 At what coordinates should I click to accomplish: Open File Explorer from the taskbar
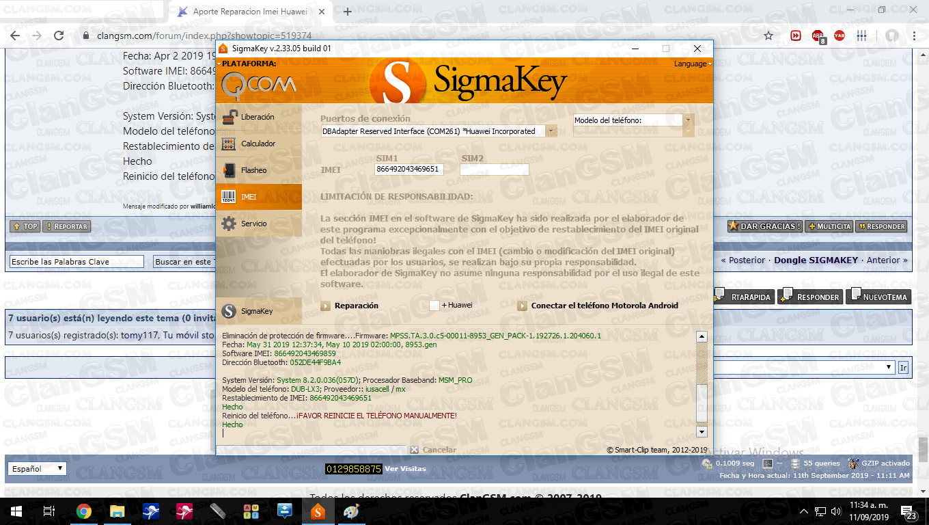tap(117, 511)
